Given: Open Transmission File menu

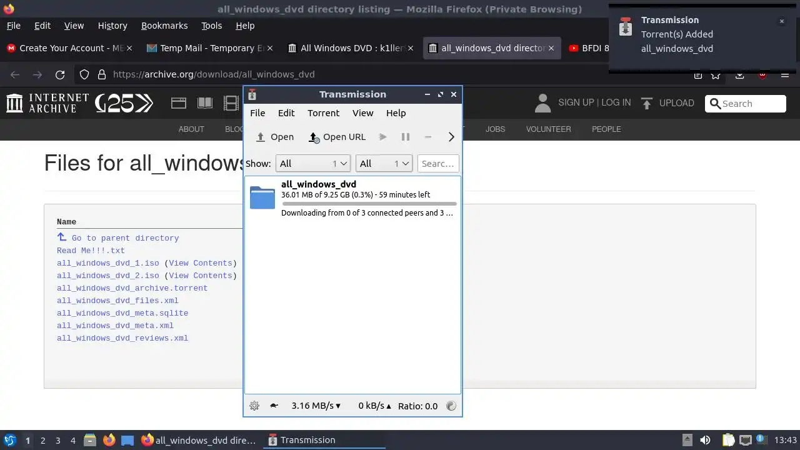Looking at the screenshot, I should pyautogui.click(x=257, y=113).
